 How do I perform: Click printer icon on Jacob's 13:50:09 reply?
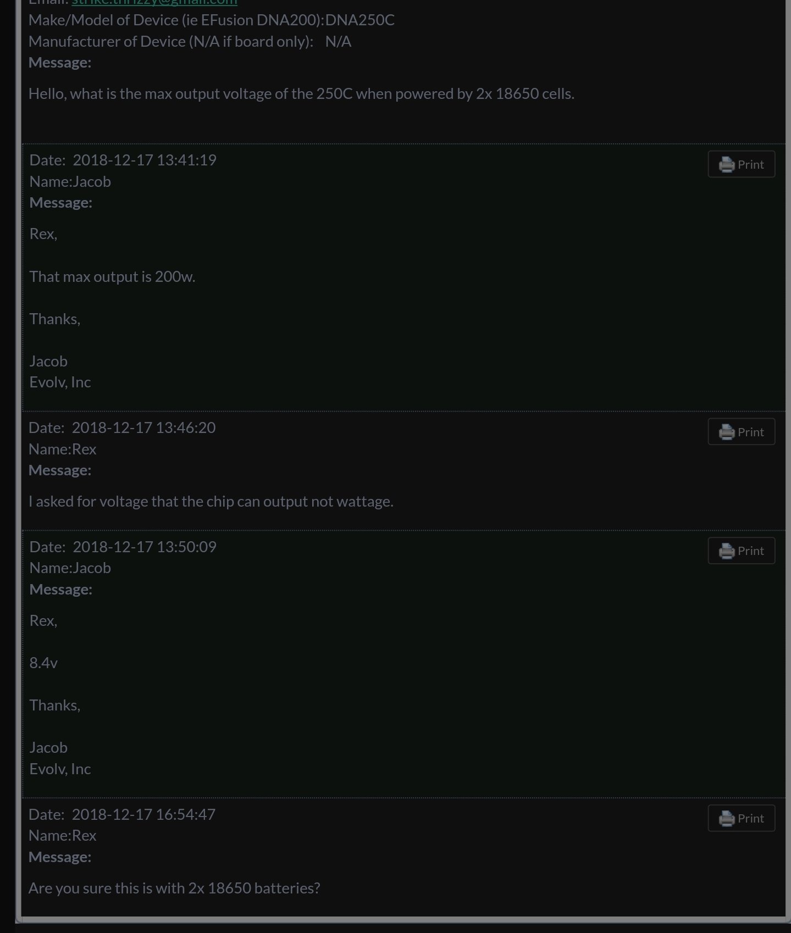pos(726,551)
